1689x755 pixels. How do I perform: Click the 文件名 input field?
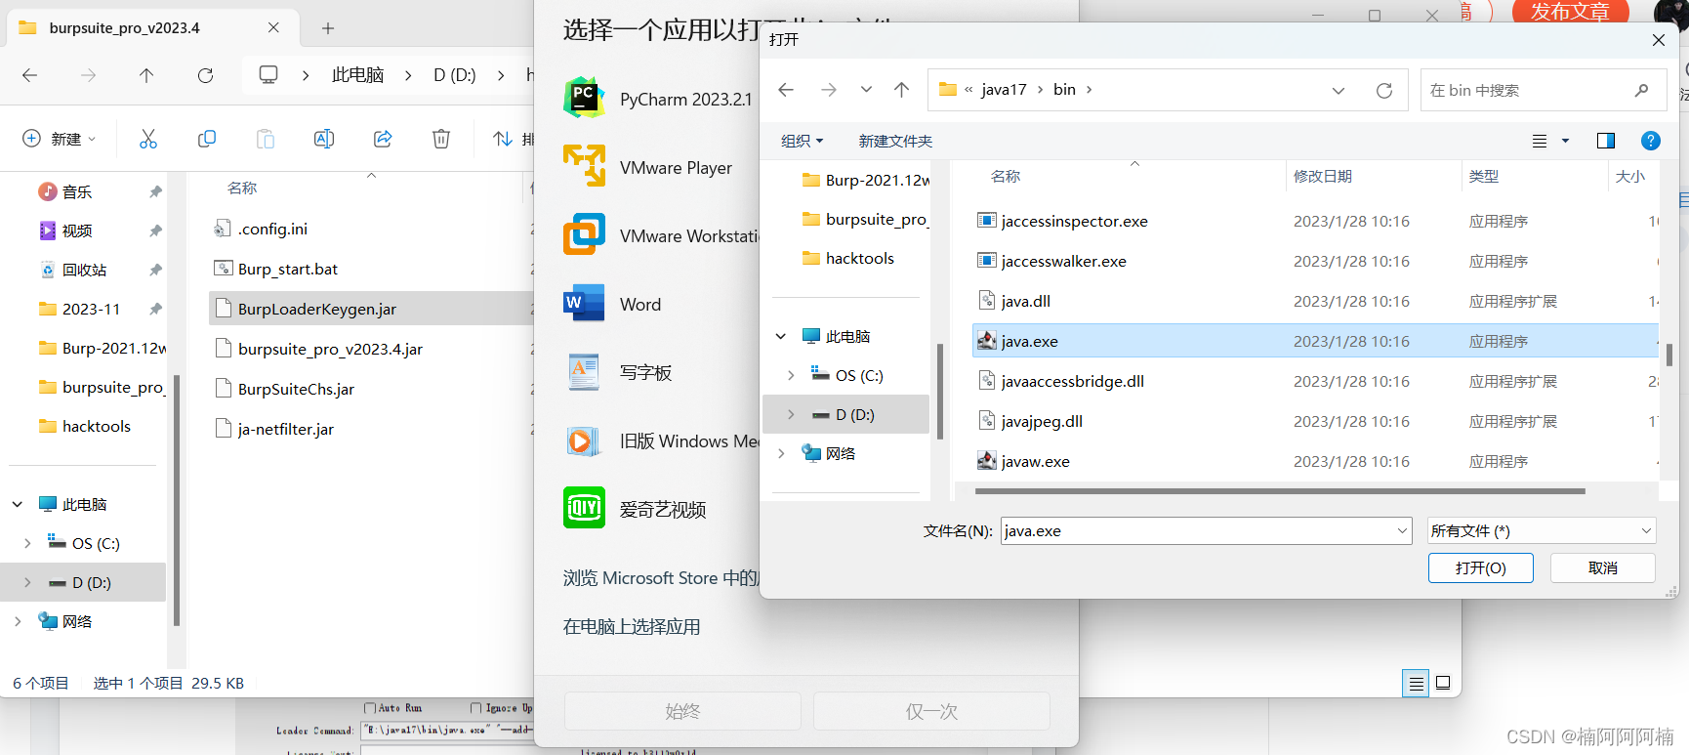[x=1205, y=530]
